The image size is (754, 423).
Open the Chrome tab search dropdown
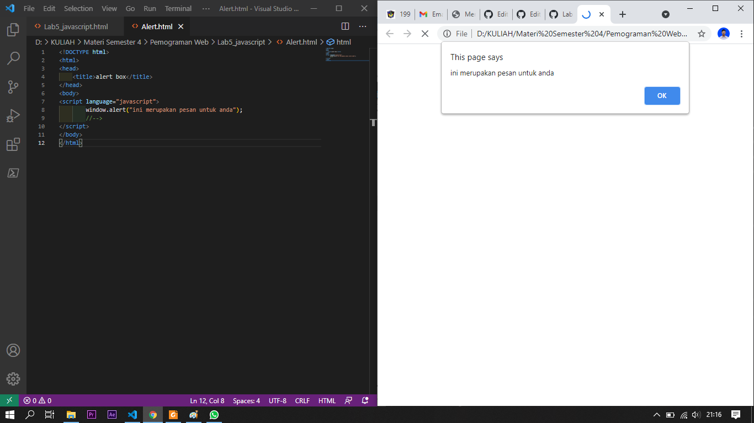(x=666, y=14)
